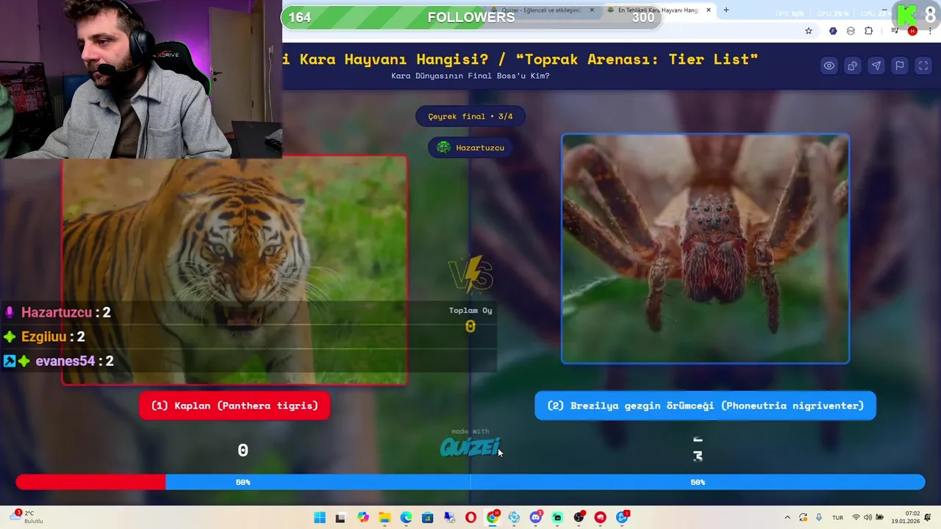The height and width of the screenshot is (529, 941).
Task: Toggle the eye visibility icon in quiz header
Action: coord(829,66)
